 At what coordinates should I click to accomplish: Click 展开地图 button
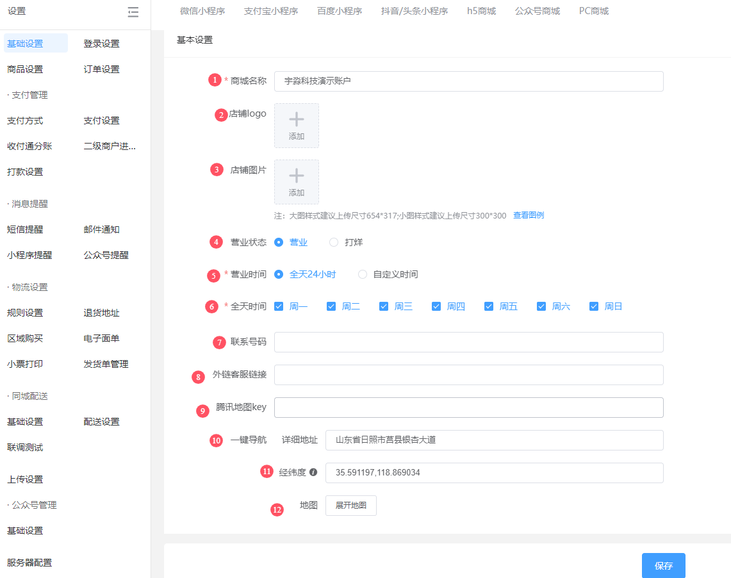(351, 506)
